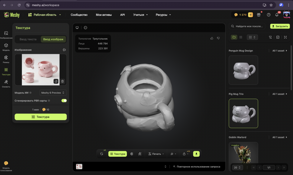The image size is (293, 175).
Task: Open the Workspace (Рабочая область) dropdown
Action: click(45, 15)
